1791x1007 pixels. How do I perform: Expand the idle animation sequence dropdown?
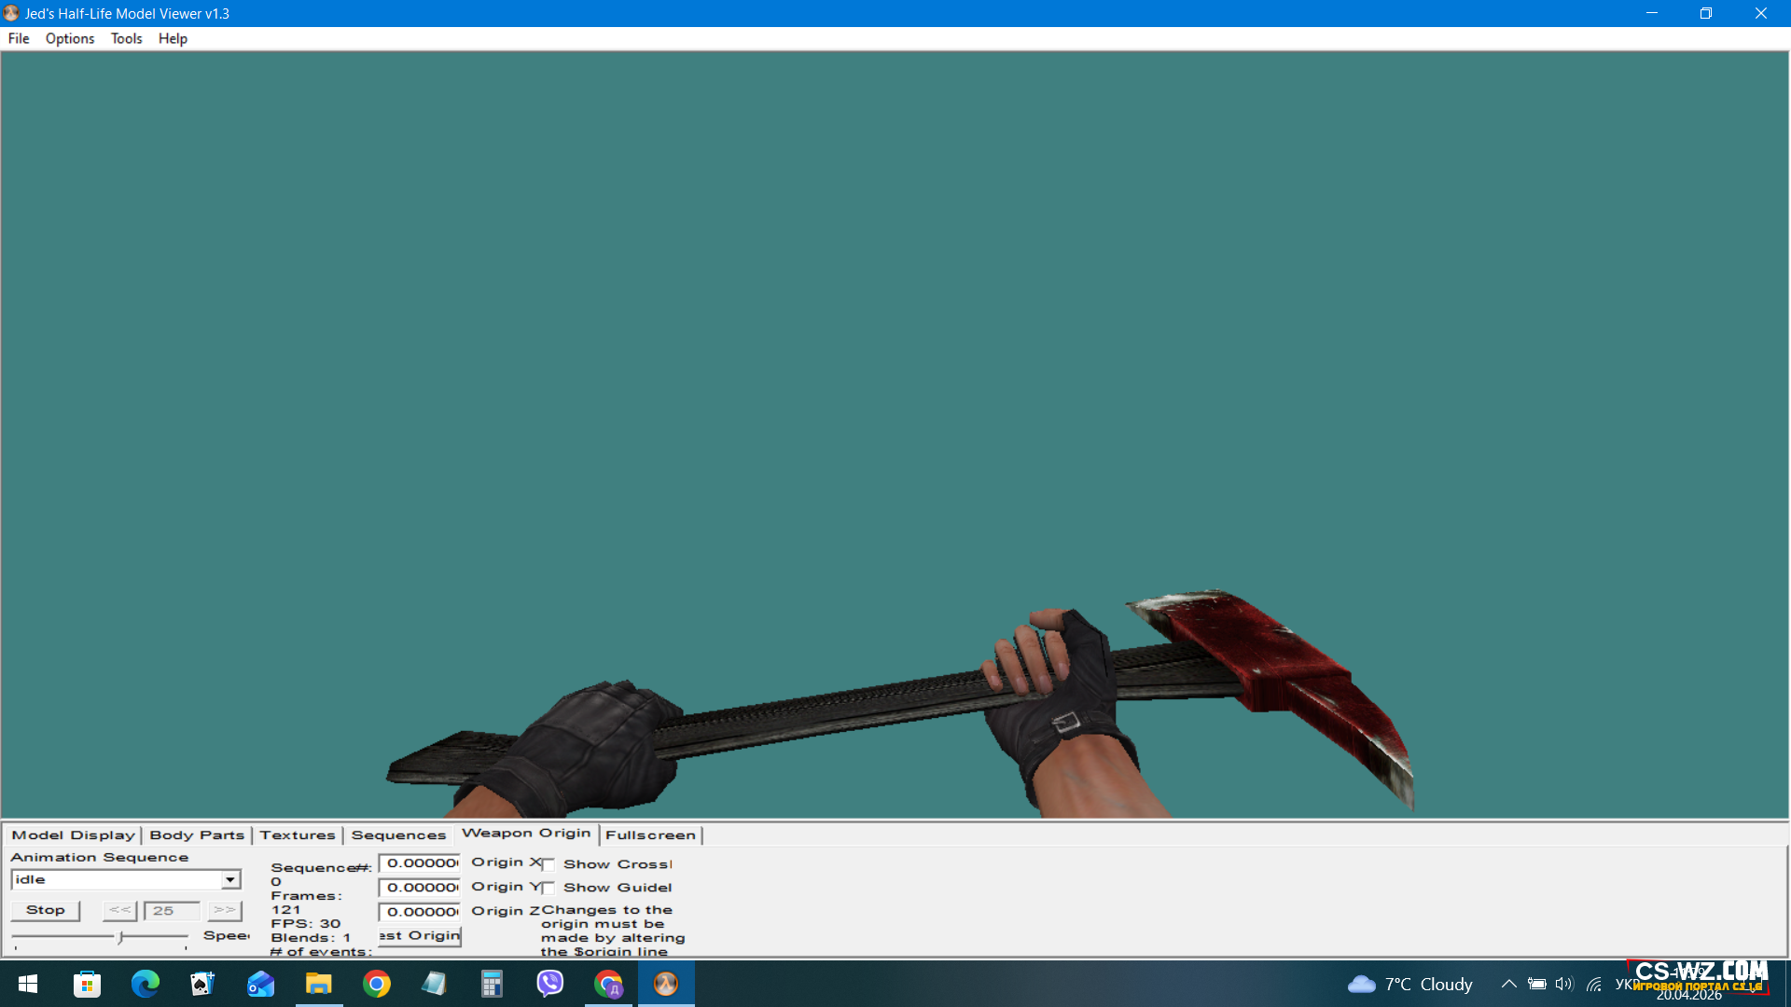coord(229,880)
